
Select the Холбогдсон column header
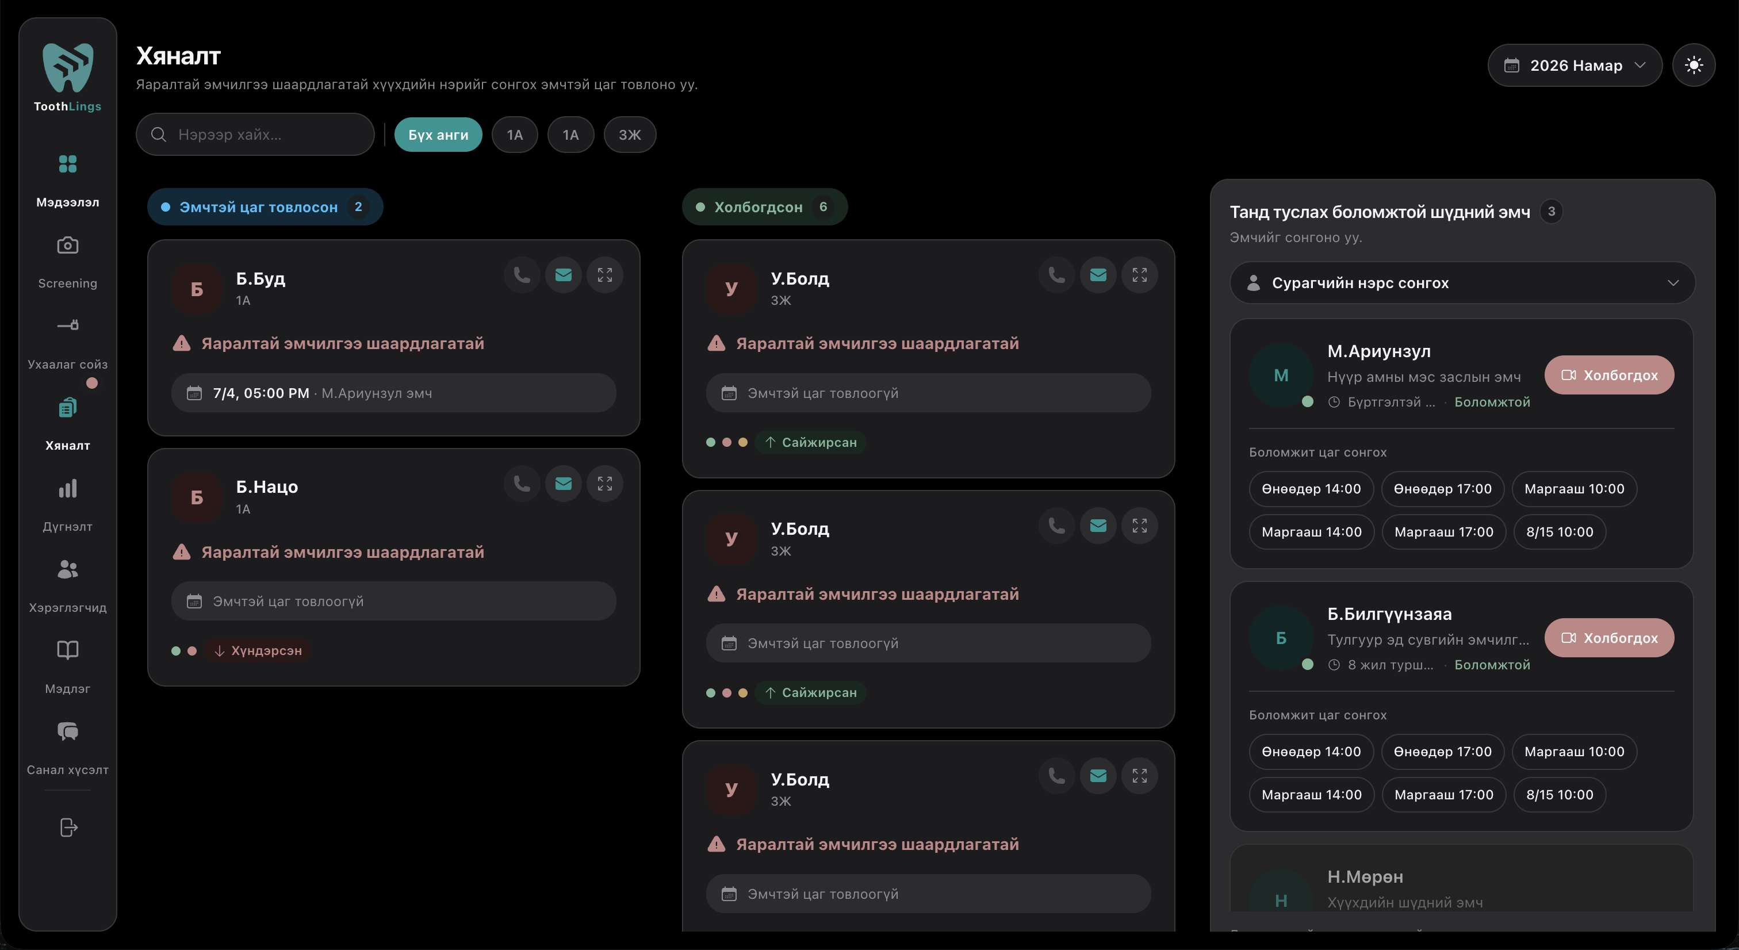point(765,206)
